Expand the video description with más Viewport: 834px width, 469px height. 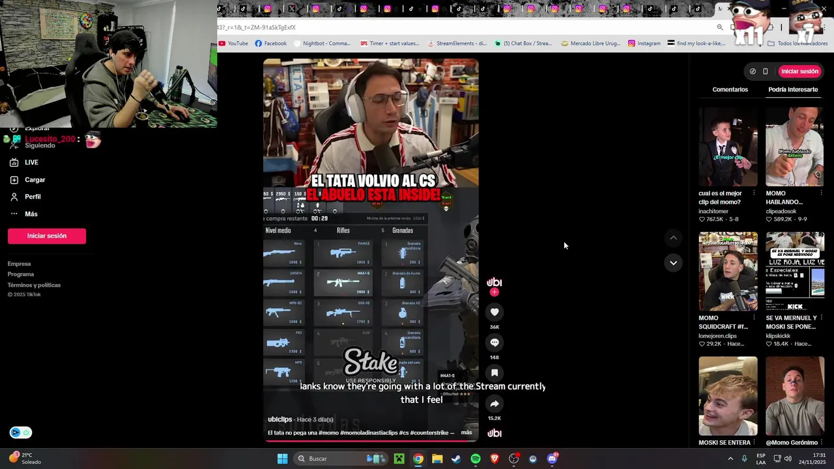click(x=467, y=433)
